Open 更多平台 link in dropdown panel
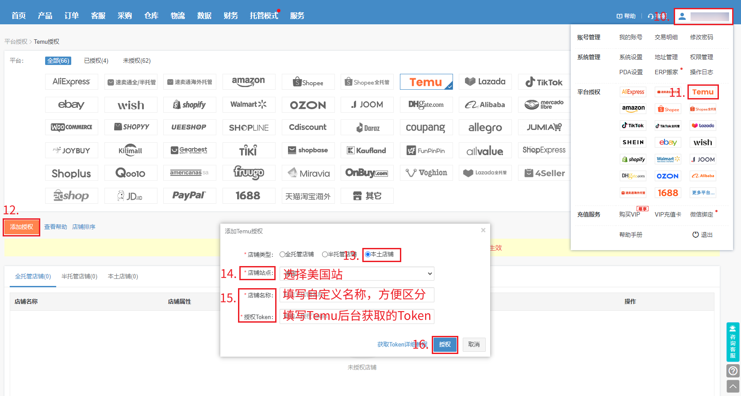Viewport: 741px width, 396px height. click(703, 193)
